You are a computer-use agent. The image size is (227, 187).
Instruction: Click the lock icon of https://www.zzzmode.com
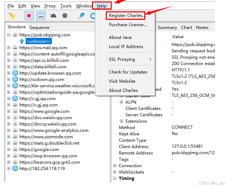point(15,136)
